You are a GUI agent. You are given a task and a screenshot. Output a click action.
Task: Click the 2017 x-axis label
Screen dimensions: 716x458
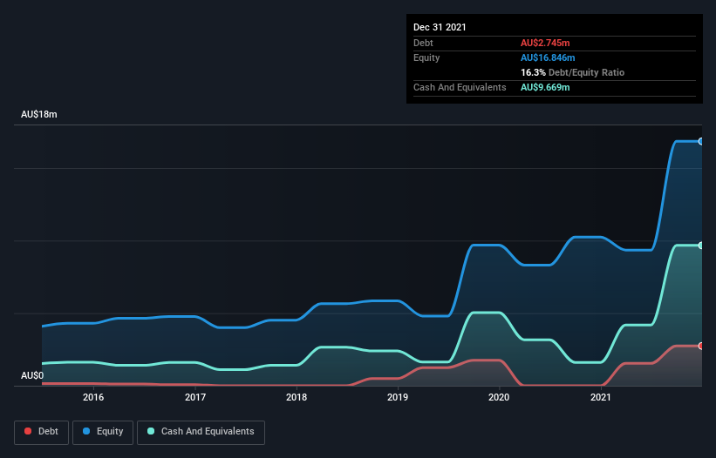click(195, 397)
